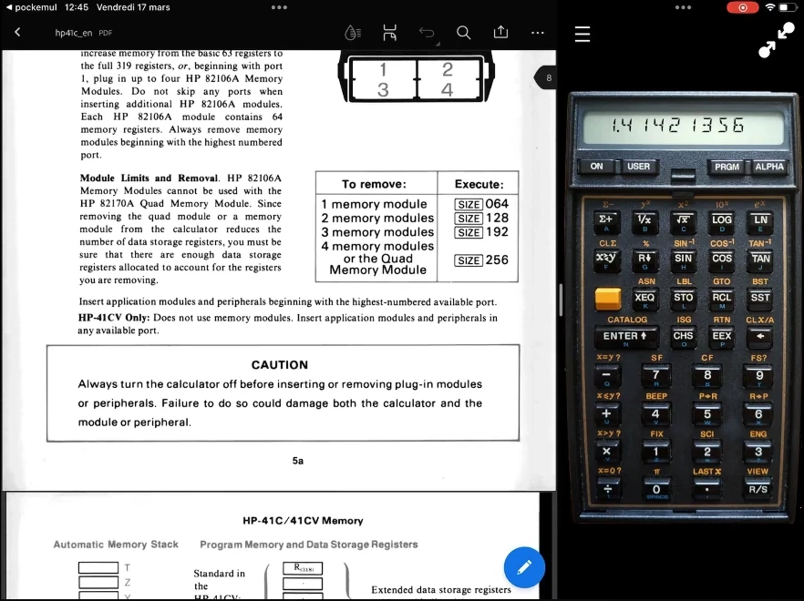Tap the split view divider handle
This screenshot has width=804, height=601.
tap(560, 300)
